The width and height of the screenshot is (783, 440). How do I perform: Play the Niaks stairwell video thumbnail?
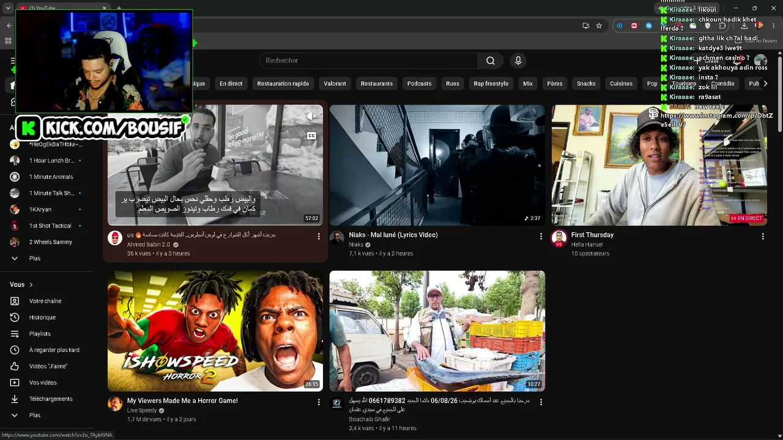click(437, 165)
